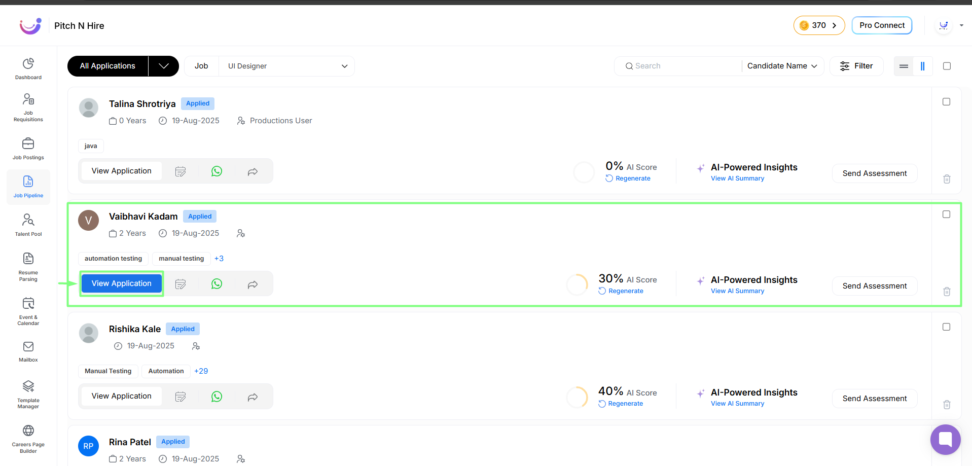Regenerate the 40% AI Score

(x=621, y=404)
